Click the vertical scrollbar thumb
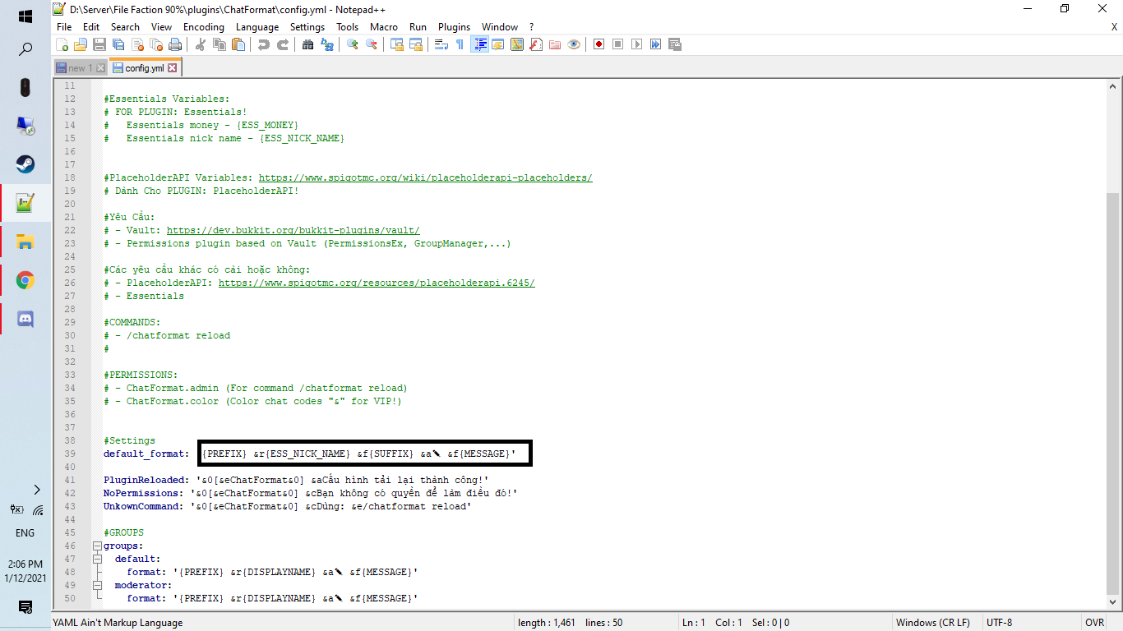Image resolution: width=1123 pixels, height=631 pixels. (1113, 393)
